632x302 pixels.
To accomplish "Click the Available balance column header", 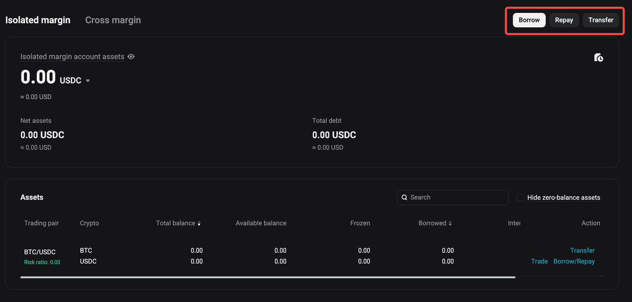I will [261, 224].
